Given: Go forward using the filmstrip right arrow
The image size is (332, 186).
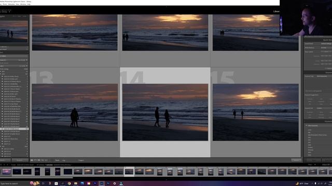Looking at the screenshot, I should [x=7, y=165].
